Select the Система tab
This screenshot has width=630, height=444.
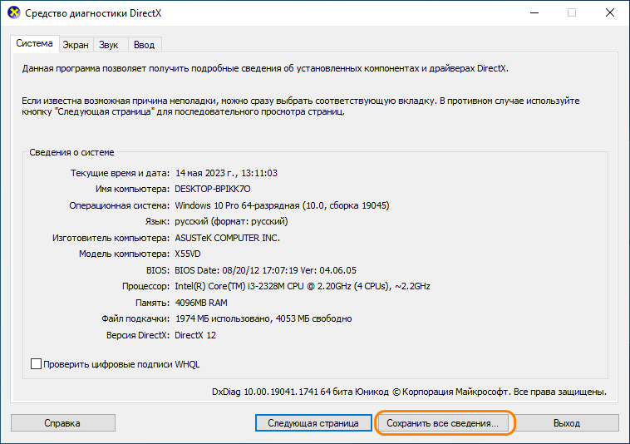click(x=35, y=43)
